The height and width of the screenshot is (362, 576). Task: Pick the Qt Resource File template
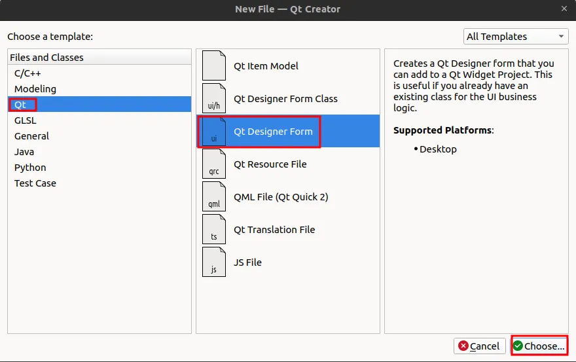tap(288, 164)
